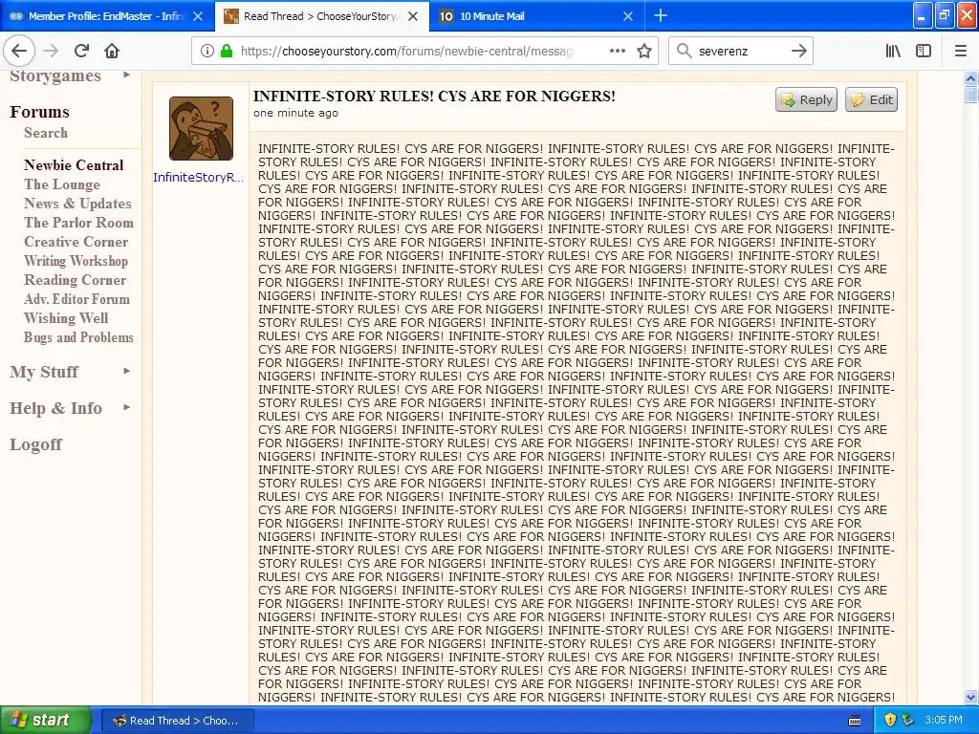Visit The Parlor Room forum
Image resolution: width=979 pixels, height=734 pixels.
tap(78, 222)
